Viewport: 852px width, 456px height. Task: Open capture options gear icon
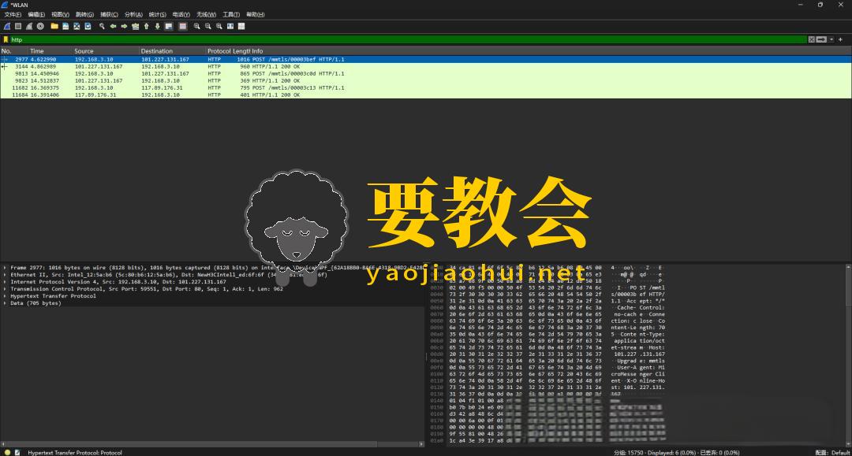click(40, 26)
